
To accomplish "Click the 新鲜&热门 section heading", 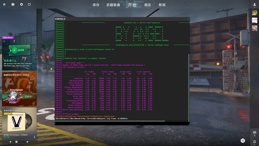I will [x=9, y=110].
